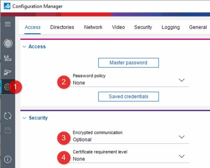
Task: Go to the Logging tab
Action: pos(171,27)
